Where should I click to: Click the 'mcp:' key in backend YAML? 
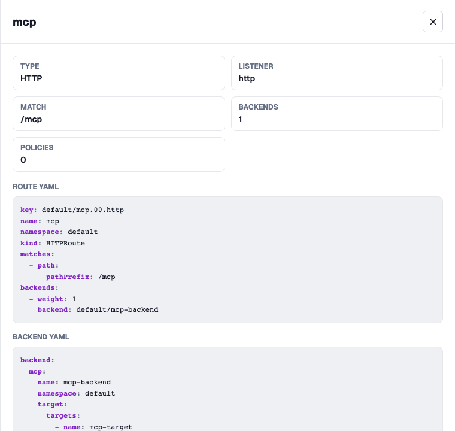click(x=37, y=372)
